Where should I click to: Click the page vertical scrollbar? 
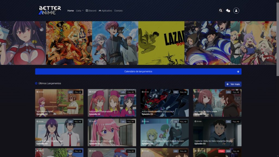tap(278, 39)
